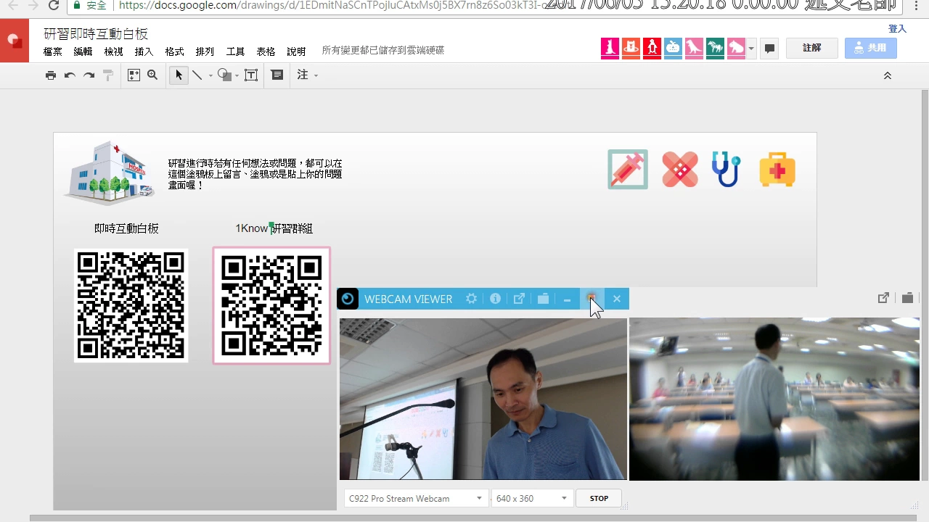The width and height of the screenshot is (929, 522).
Task: Click the 1Know 研習群組 label text
Action: 274,228
